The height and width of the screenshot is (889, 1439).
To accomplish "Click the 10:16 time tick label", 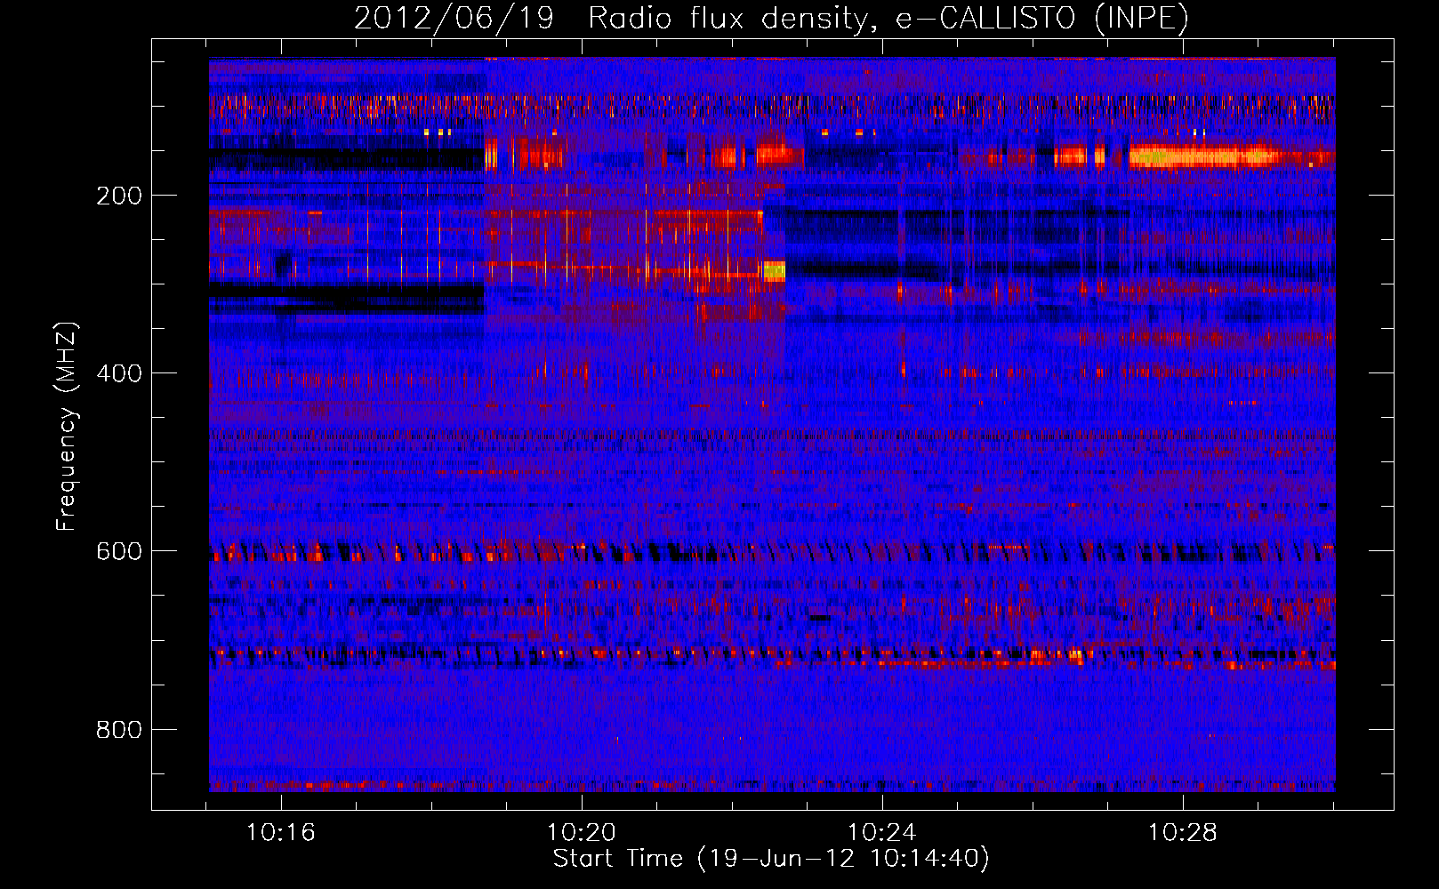I will [281, 833].
